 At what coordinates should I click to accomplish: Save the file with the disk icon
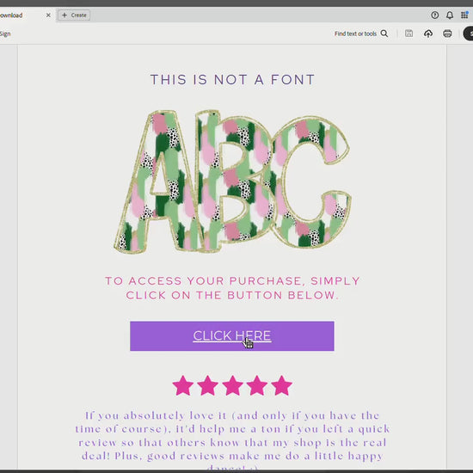[x=408, y=34]
